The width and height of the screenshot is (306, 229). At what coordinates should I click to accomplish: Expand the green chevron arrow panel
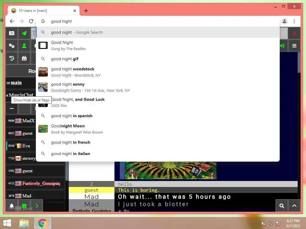point(37,206)
